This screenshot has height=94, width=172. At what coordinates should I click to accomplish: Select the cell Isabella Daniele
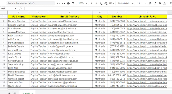(19, 46)
